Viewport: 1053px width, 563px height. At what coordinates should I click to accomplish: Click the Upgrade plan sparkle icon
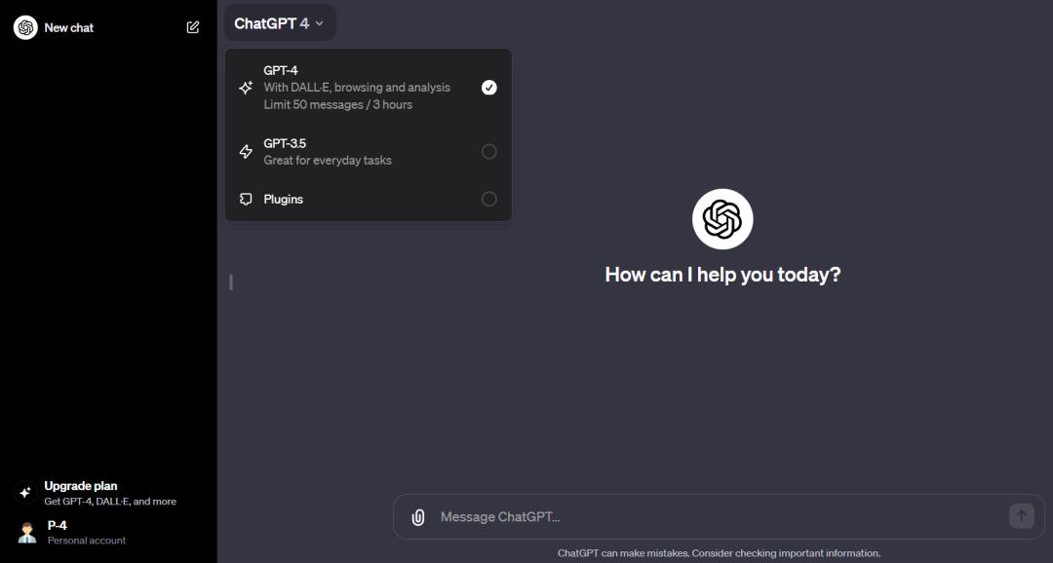tap(24, 493)
